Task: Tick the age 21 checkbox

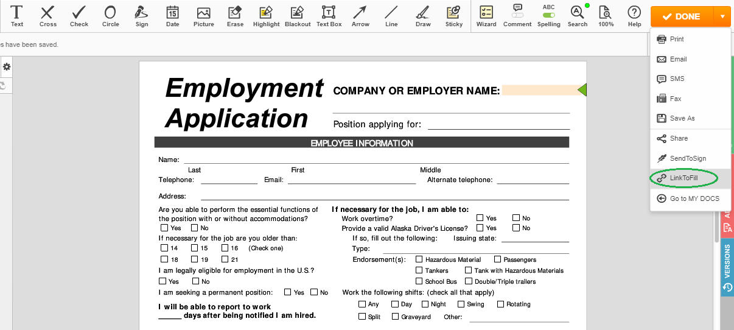Action: (225, 259)
